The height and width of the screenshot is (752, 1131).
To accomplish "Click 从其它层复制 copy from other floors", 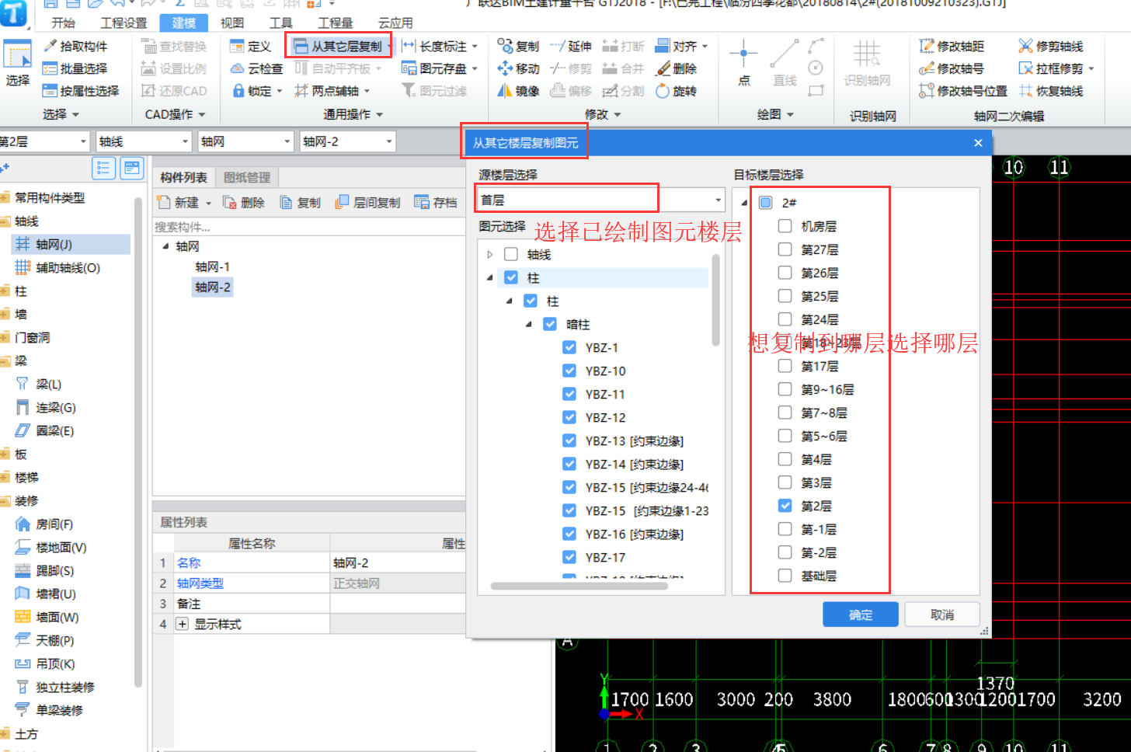I will point(339,47).
